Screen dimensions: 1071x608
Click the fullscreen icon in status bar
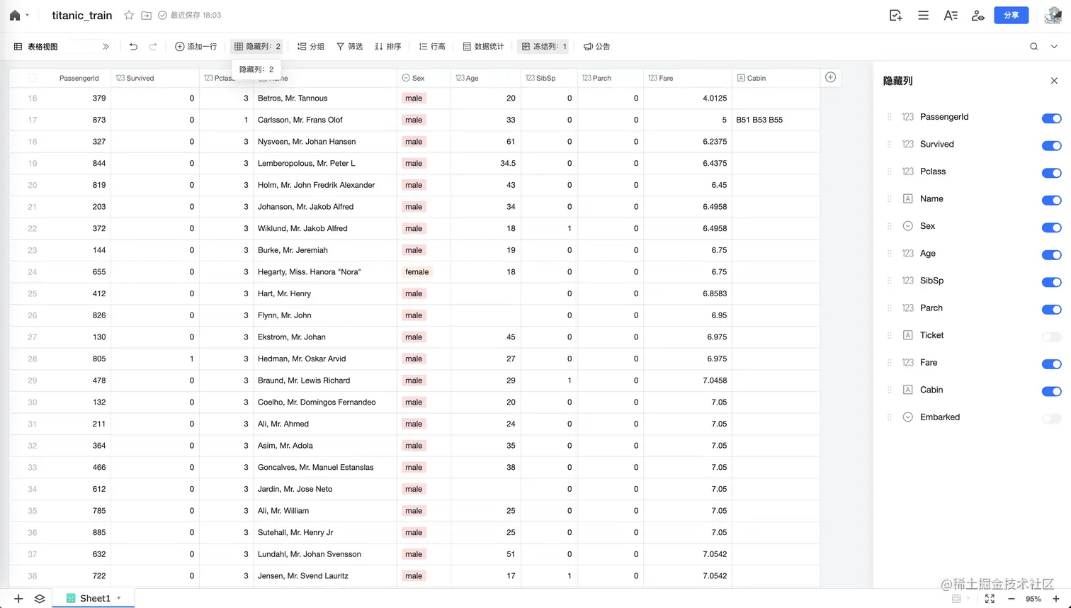(x=990, y=599)
